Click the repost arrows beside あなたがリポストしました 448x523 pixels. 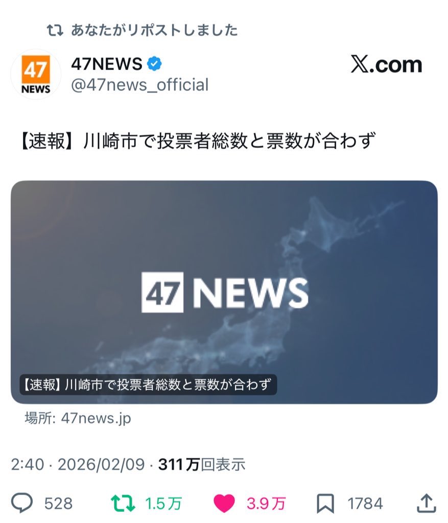pyautogui.click(x=55, y=30)
